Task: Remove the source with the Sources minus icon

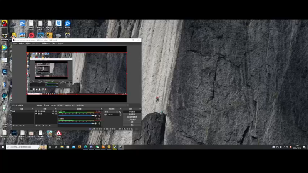Action: pyautogui.click(x=40, y=126)
